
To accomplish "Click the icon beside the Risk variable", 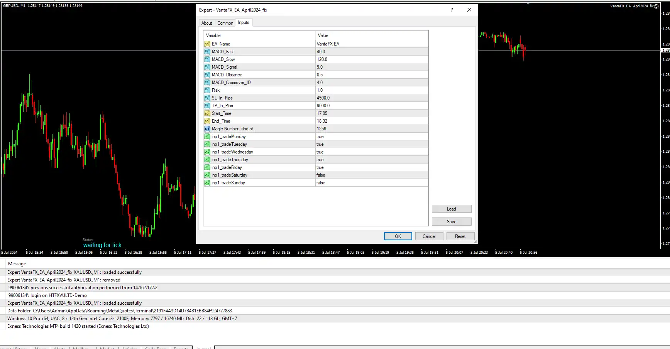I will pos(207,90).
